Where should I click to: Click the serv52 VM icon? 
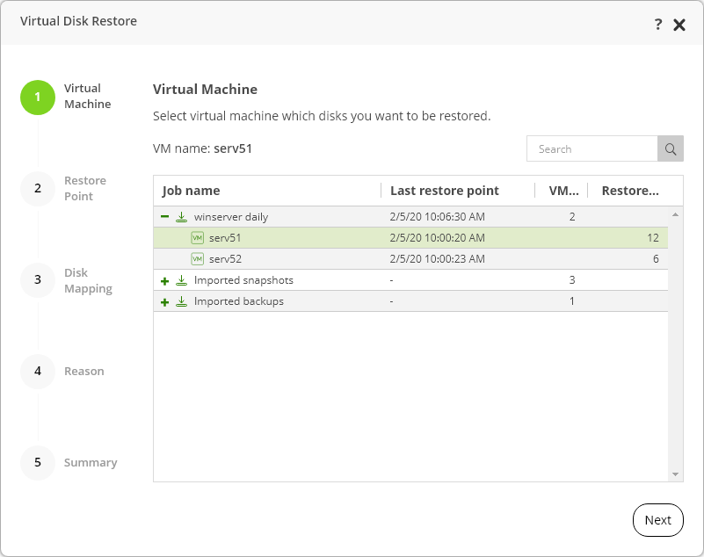[198, 259]
